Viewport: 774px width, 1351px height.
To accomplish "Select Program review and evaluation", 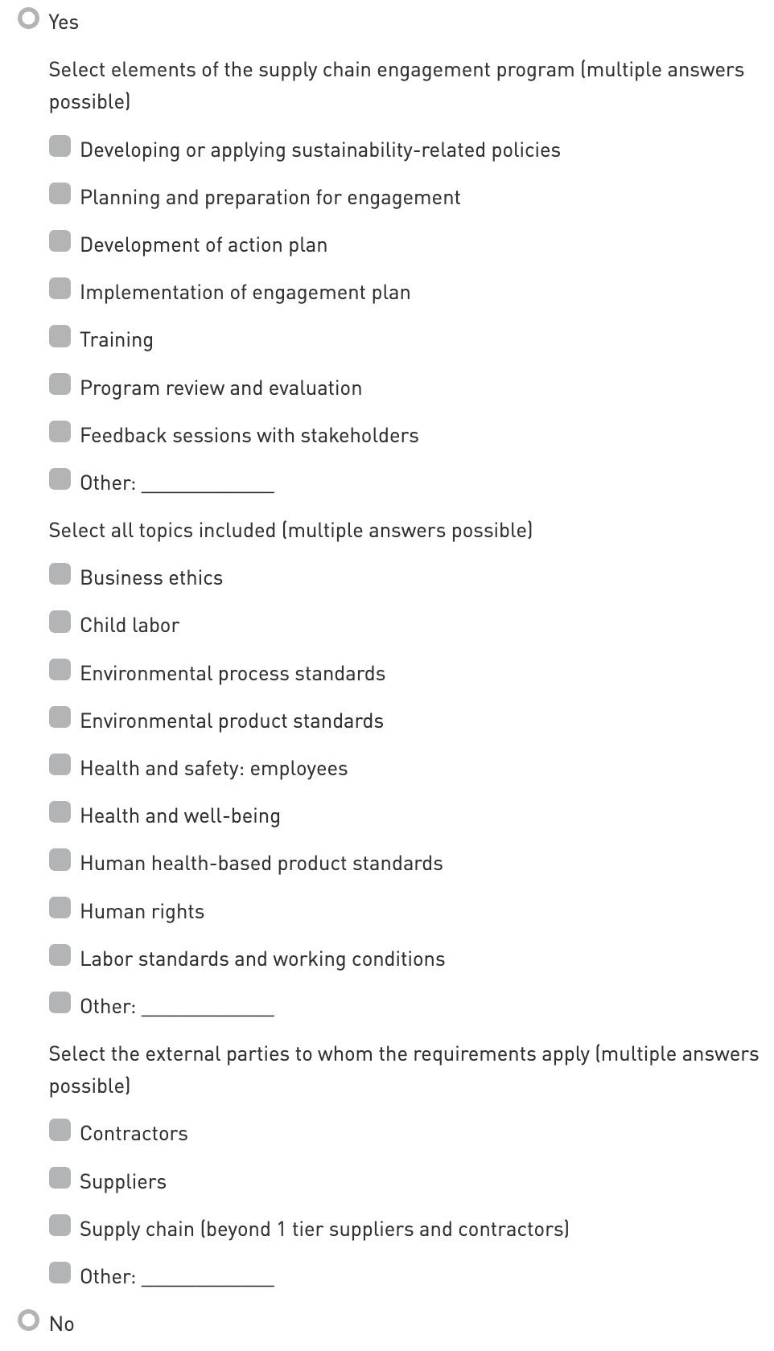I will click(60, 385).
